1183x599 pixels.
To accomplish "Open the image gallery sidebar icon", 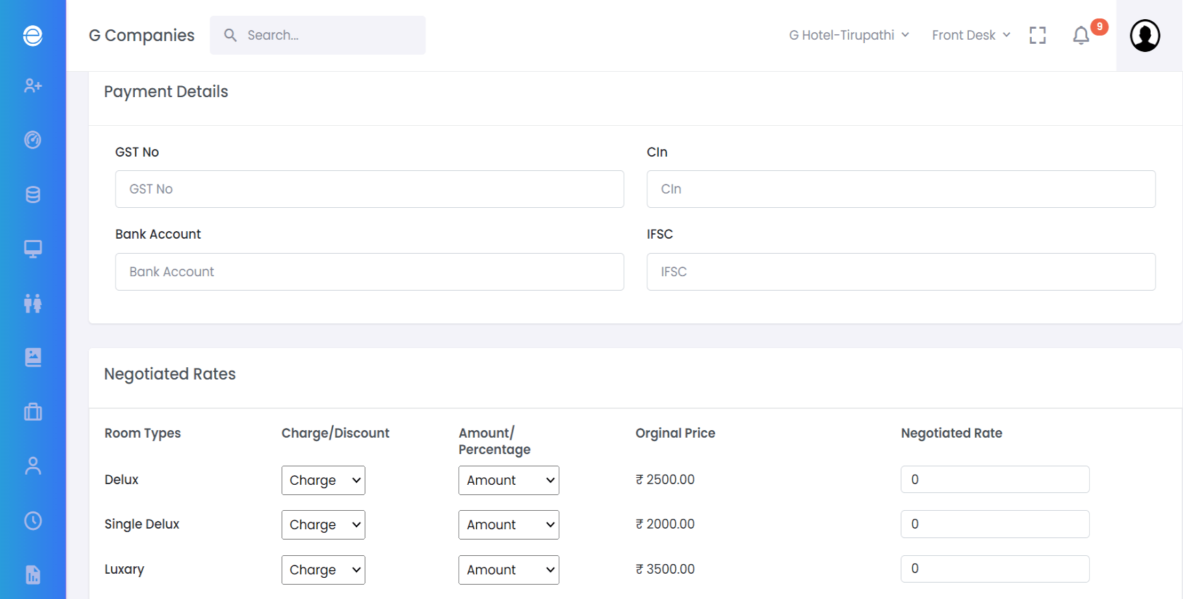I will pos(33,357).
